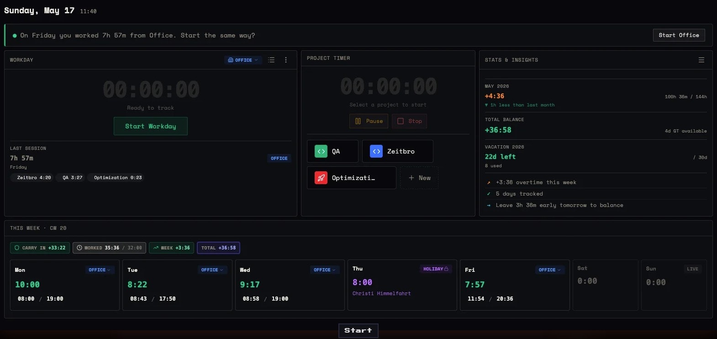
Task: Click Wednesday's 9:17 worked time
Action: pyautogui.click(x=250, y=285)
